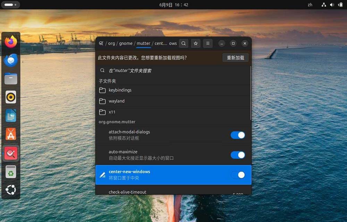Click the mutter folder search field
This screenshot has height=222, width=347.
156,70
